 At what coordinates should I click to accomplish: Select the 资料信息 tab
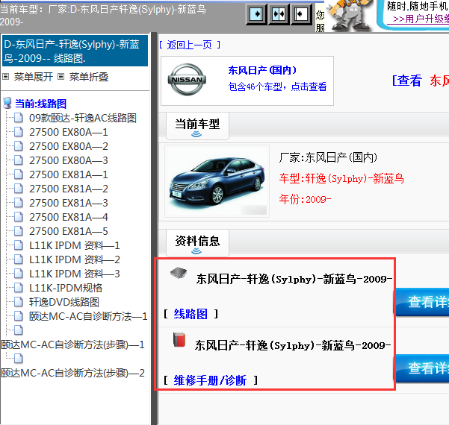click(197, 243)
